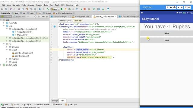The height and width of the screenshot is (108, 193).
Task: Click the LinearLayout breadcrumb in editor
Action: pyautogui.click(x=65, y=21)
